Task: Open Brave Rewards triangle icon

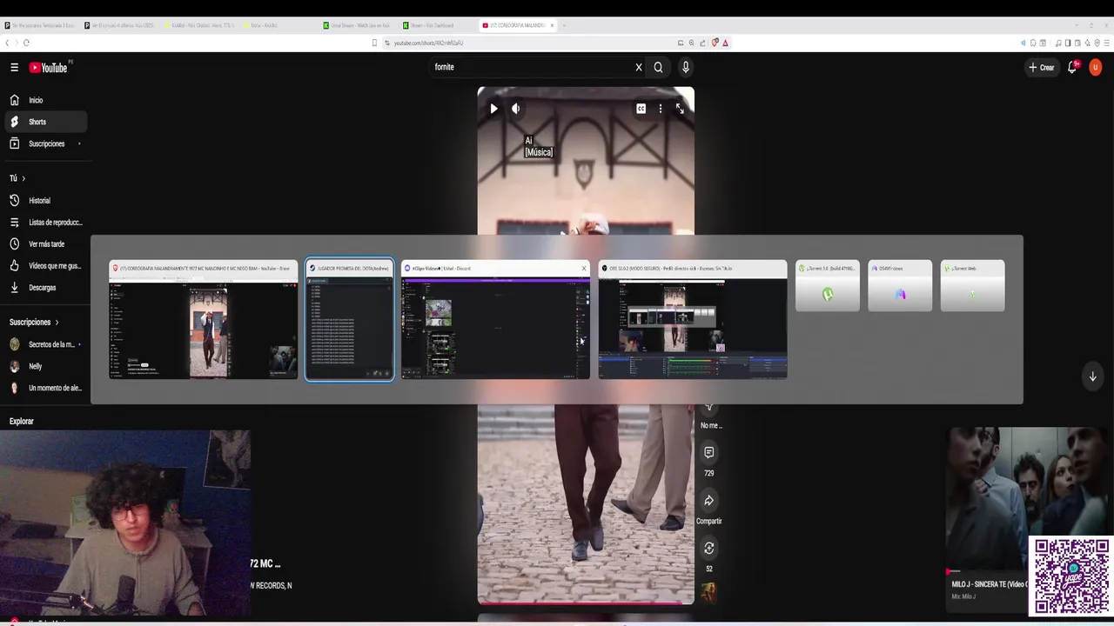Action: pos(725,43)
